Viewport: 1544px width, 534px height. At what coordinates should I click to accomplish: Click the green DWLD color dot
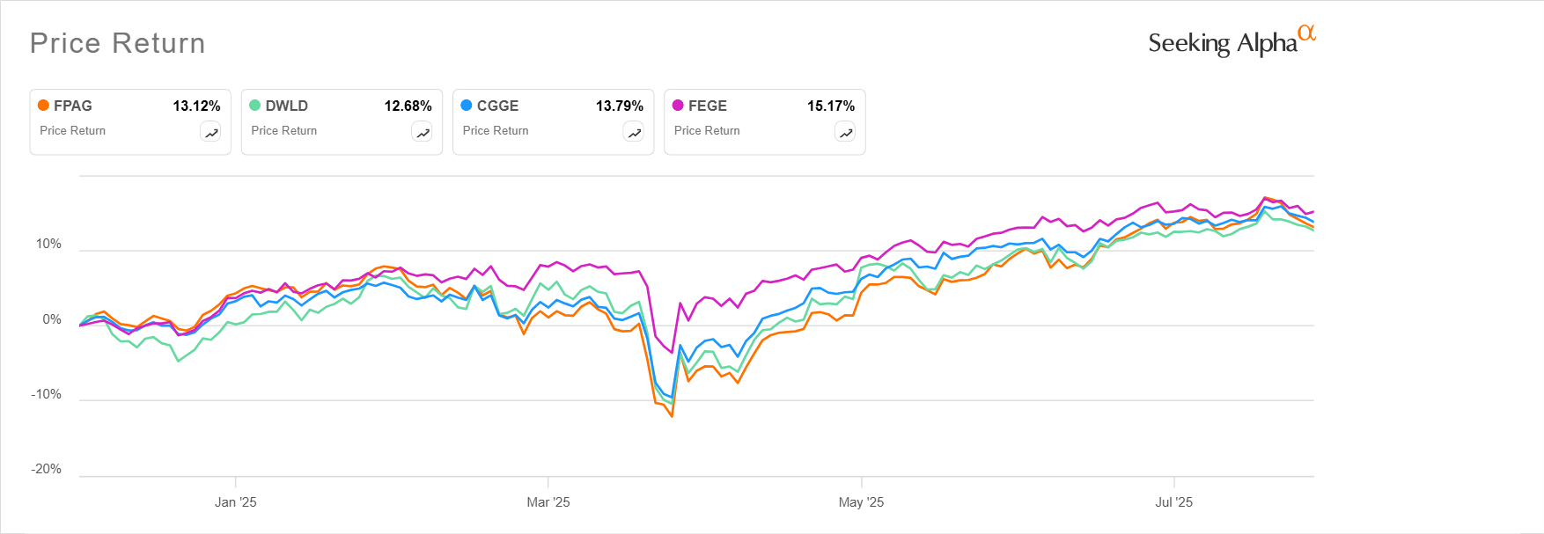point(254,106)
